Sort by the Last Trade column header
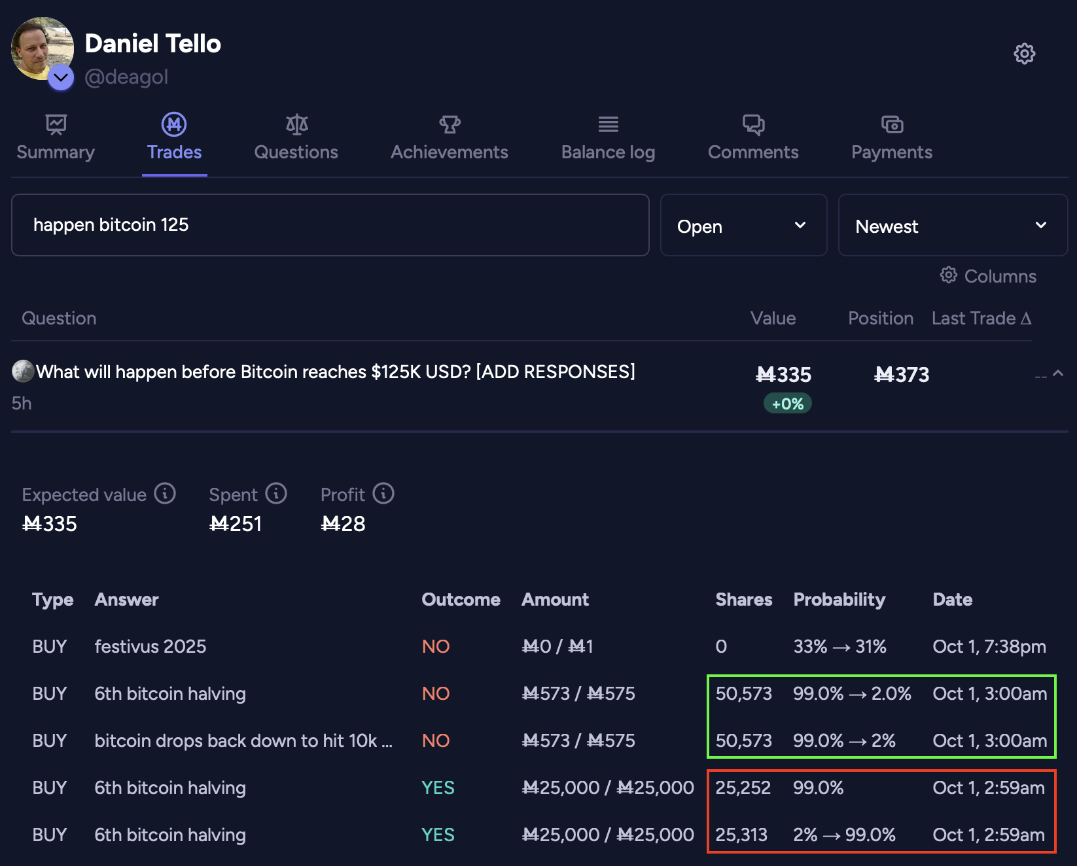Screen dimensions: 1077x866 click(981, 319)
